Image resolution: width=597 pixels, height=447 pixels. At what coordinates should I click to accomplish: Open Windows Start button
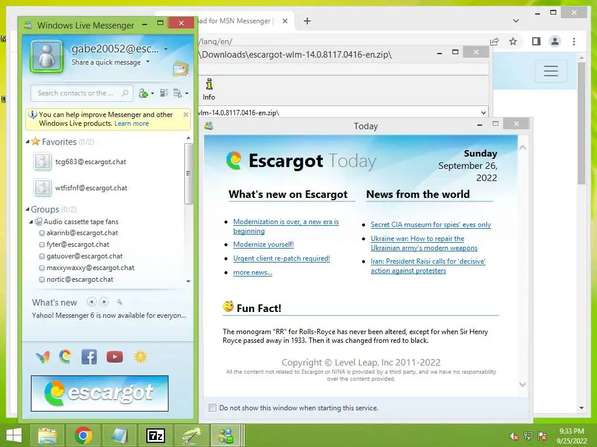(14, 435)
